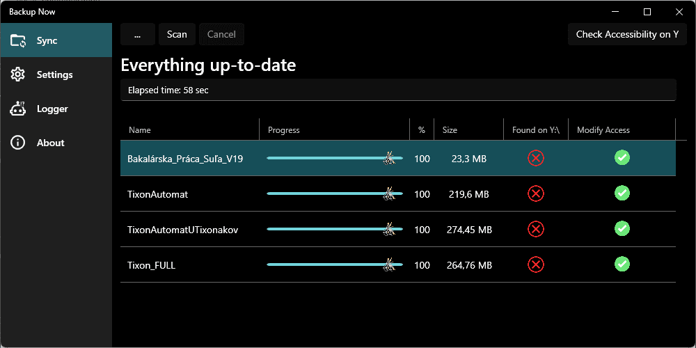Image resolution: width=696 pixels, height=348 pixels.
Task: Click the Elapsed time status field
Action: tap(397, 90)
